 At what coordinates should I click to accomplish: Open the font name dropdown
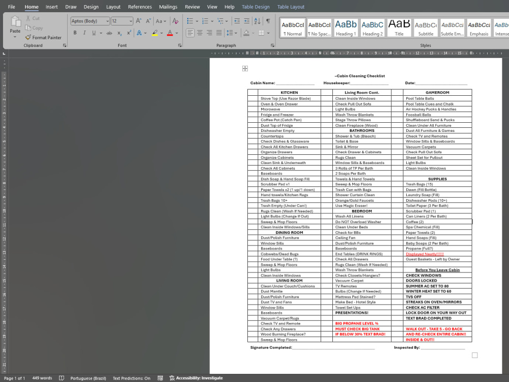coord(107,21)
